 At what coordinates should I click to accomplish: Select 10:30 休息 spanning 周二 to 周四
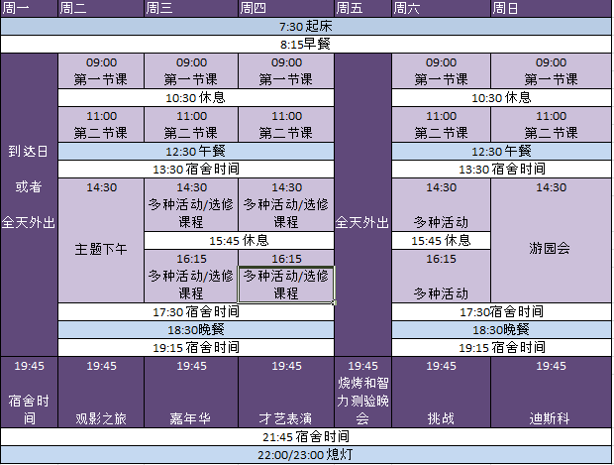pyautogui.click(x=196, y=97)
